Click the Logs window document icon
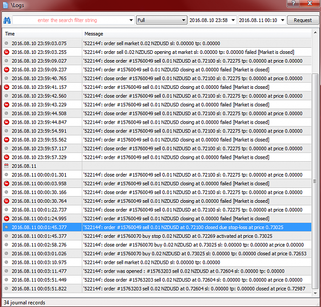This screenshot has width=321, height=307. 6,5
